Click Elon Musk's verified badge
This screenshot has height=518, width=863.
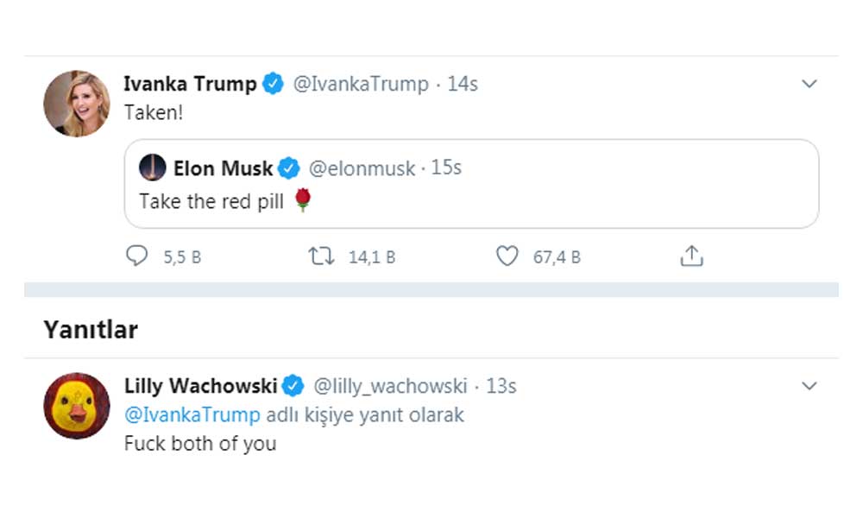coord(289,168)
